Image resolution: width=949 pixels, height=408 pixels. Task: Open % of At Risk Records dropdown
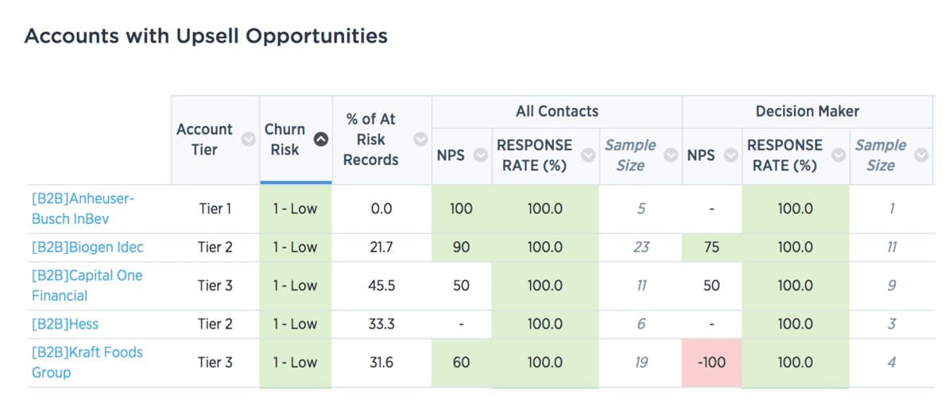[420, 139]
